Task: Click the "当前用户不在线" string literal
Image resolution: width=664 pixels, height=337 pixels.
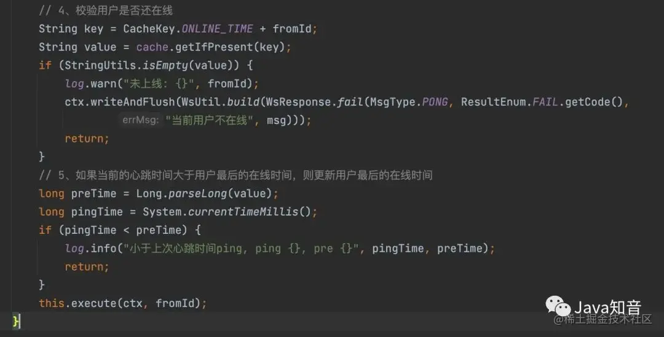Action: 209,120
